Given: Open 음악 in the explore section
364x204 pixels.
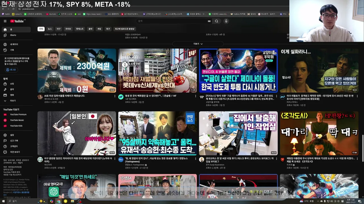Looking at the screenshot, I should pyautogui.click(x=16, y=90).
